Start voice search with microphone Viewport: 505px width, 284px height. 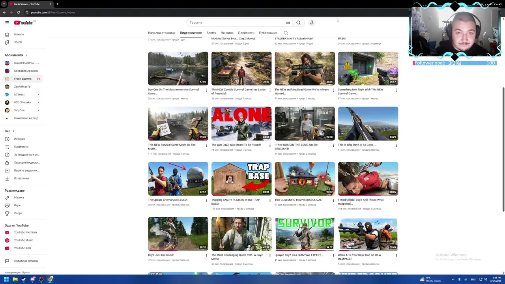[x=312, y=23]
